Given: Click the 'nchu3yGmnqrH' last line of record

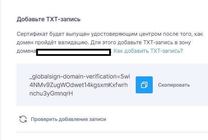Looking at the screenshot, I should 51,93.
